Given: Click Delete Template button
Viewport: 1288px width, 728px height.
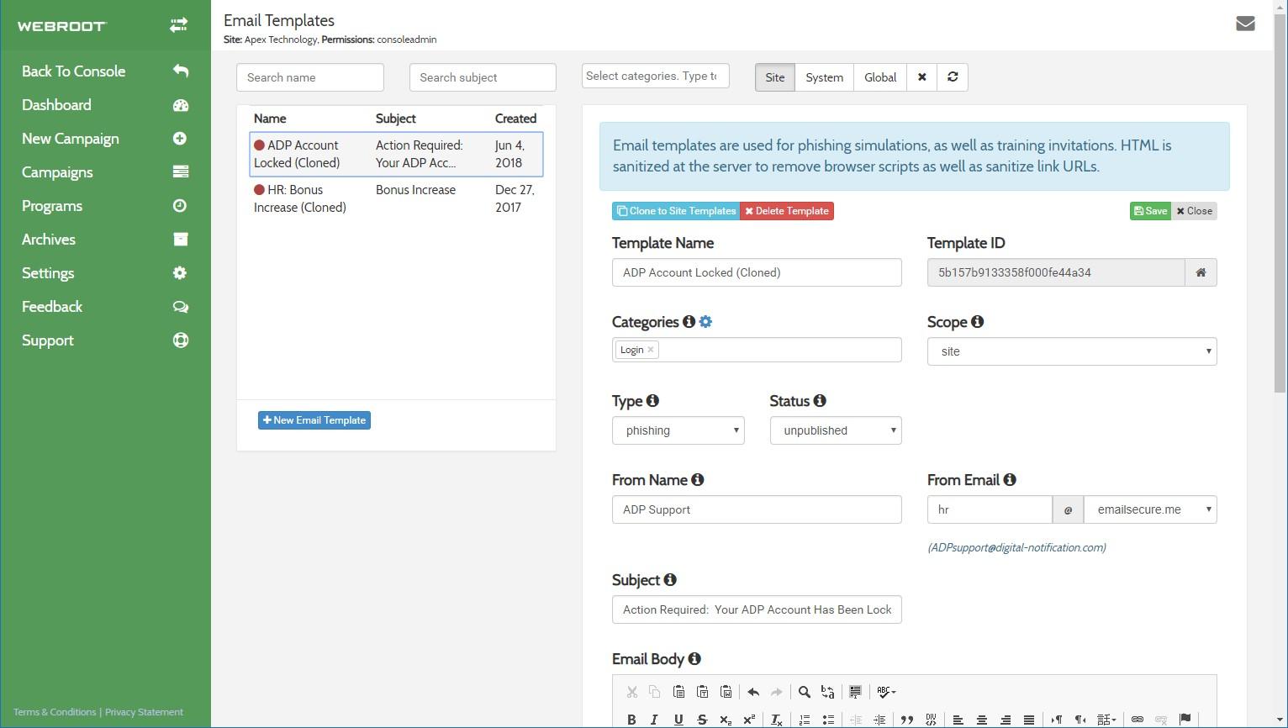Looking at the screenshot, I should coord(787,211).
